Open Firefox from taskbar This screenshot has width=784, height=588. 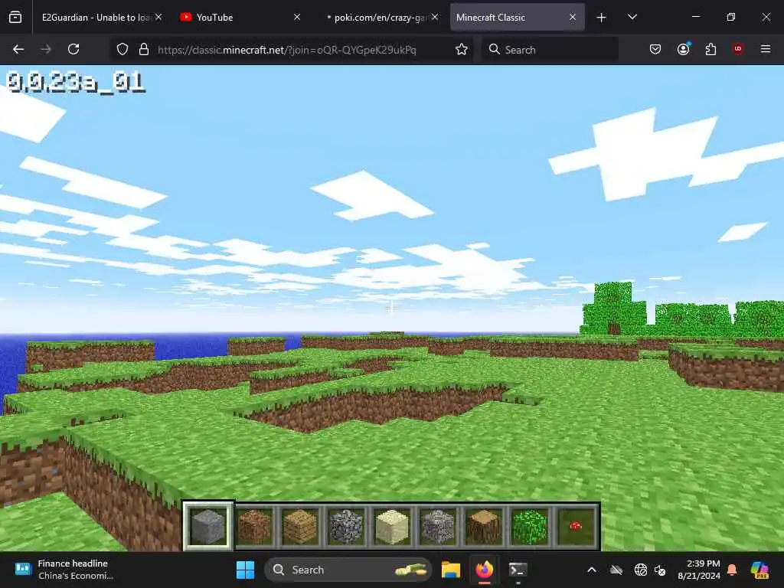pyautogui.click(x=484, y=570)
